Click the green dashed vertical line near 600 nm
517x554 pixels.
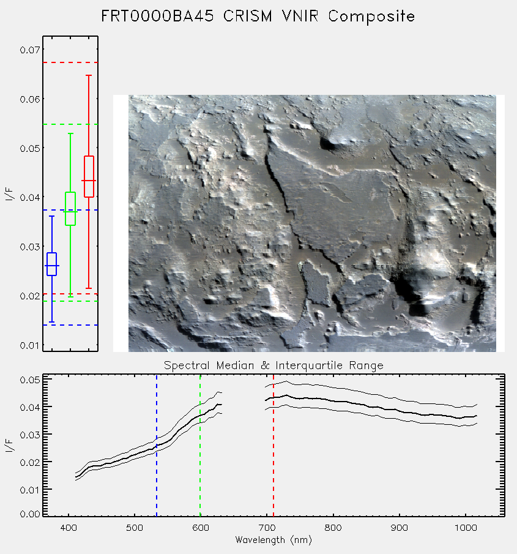point(200,446)
